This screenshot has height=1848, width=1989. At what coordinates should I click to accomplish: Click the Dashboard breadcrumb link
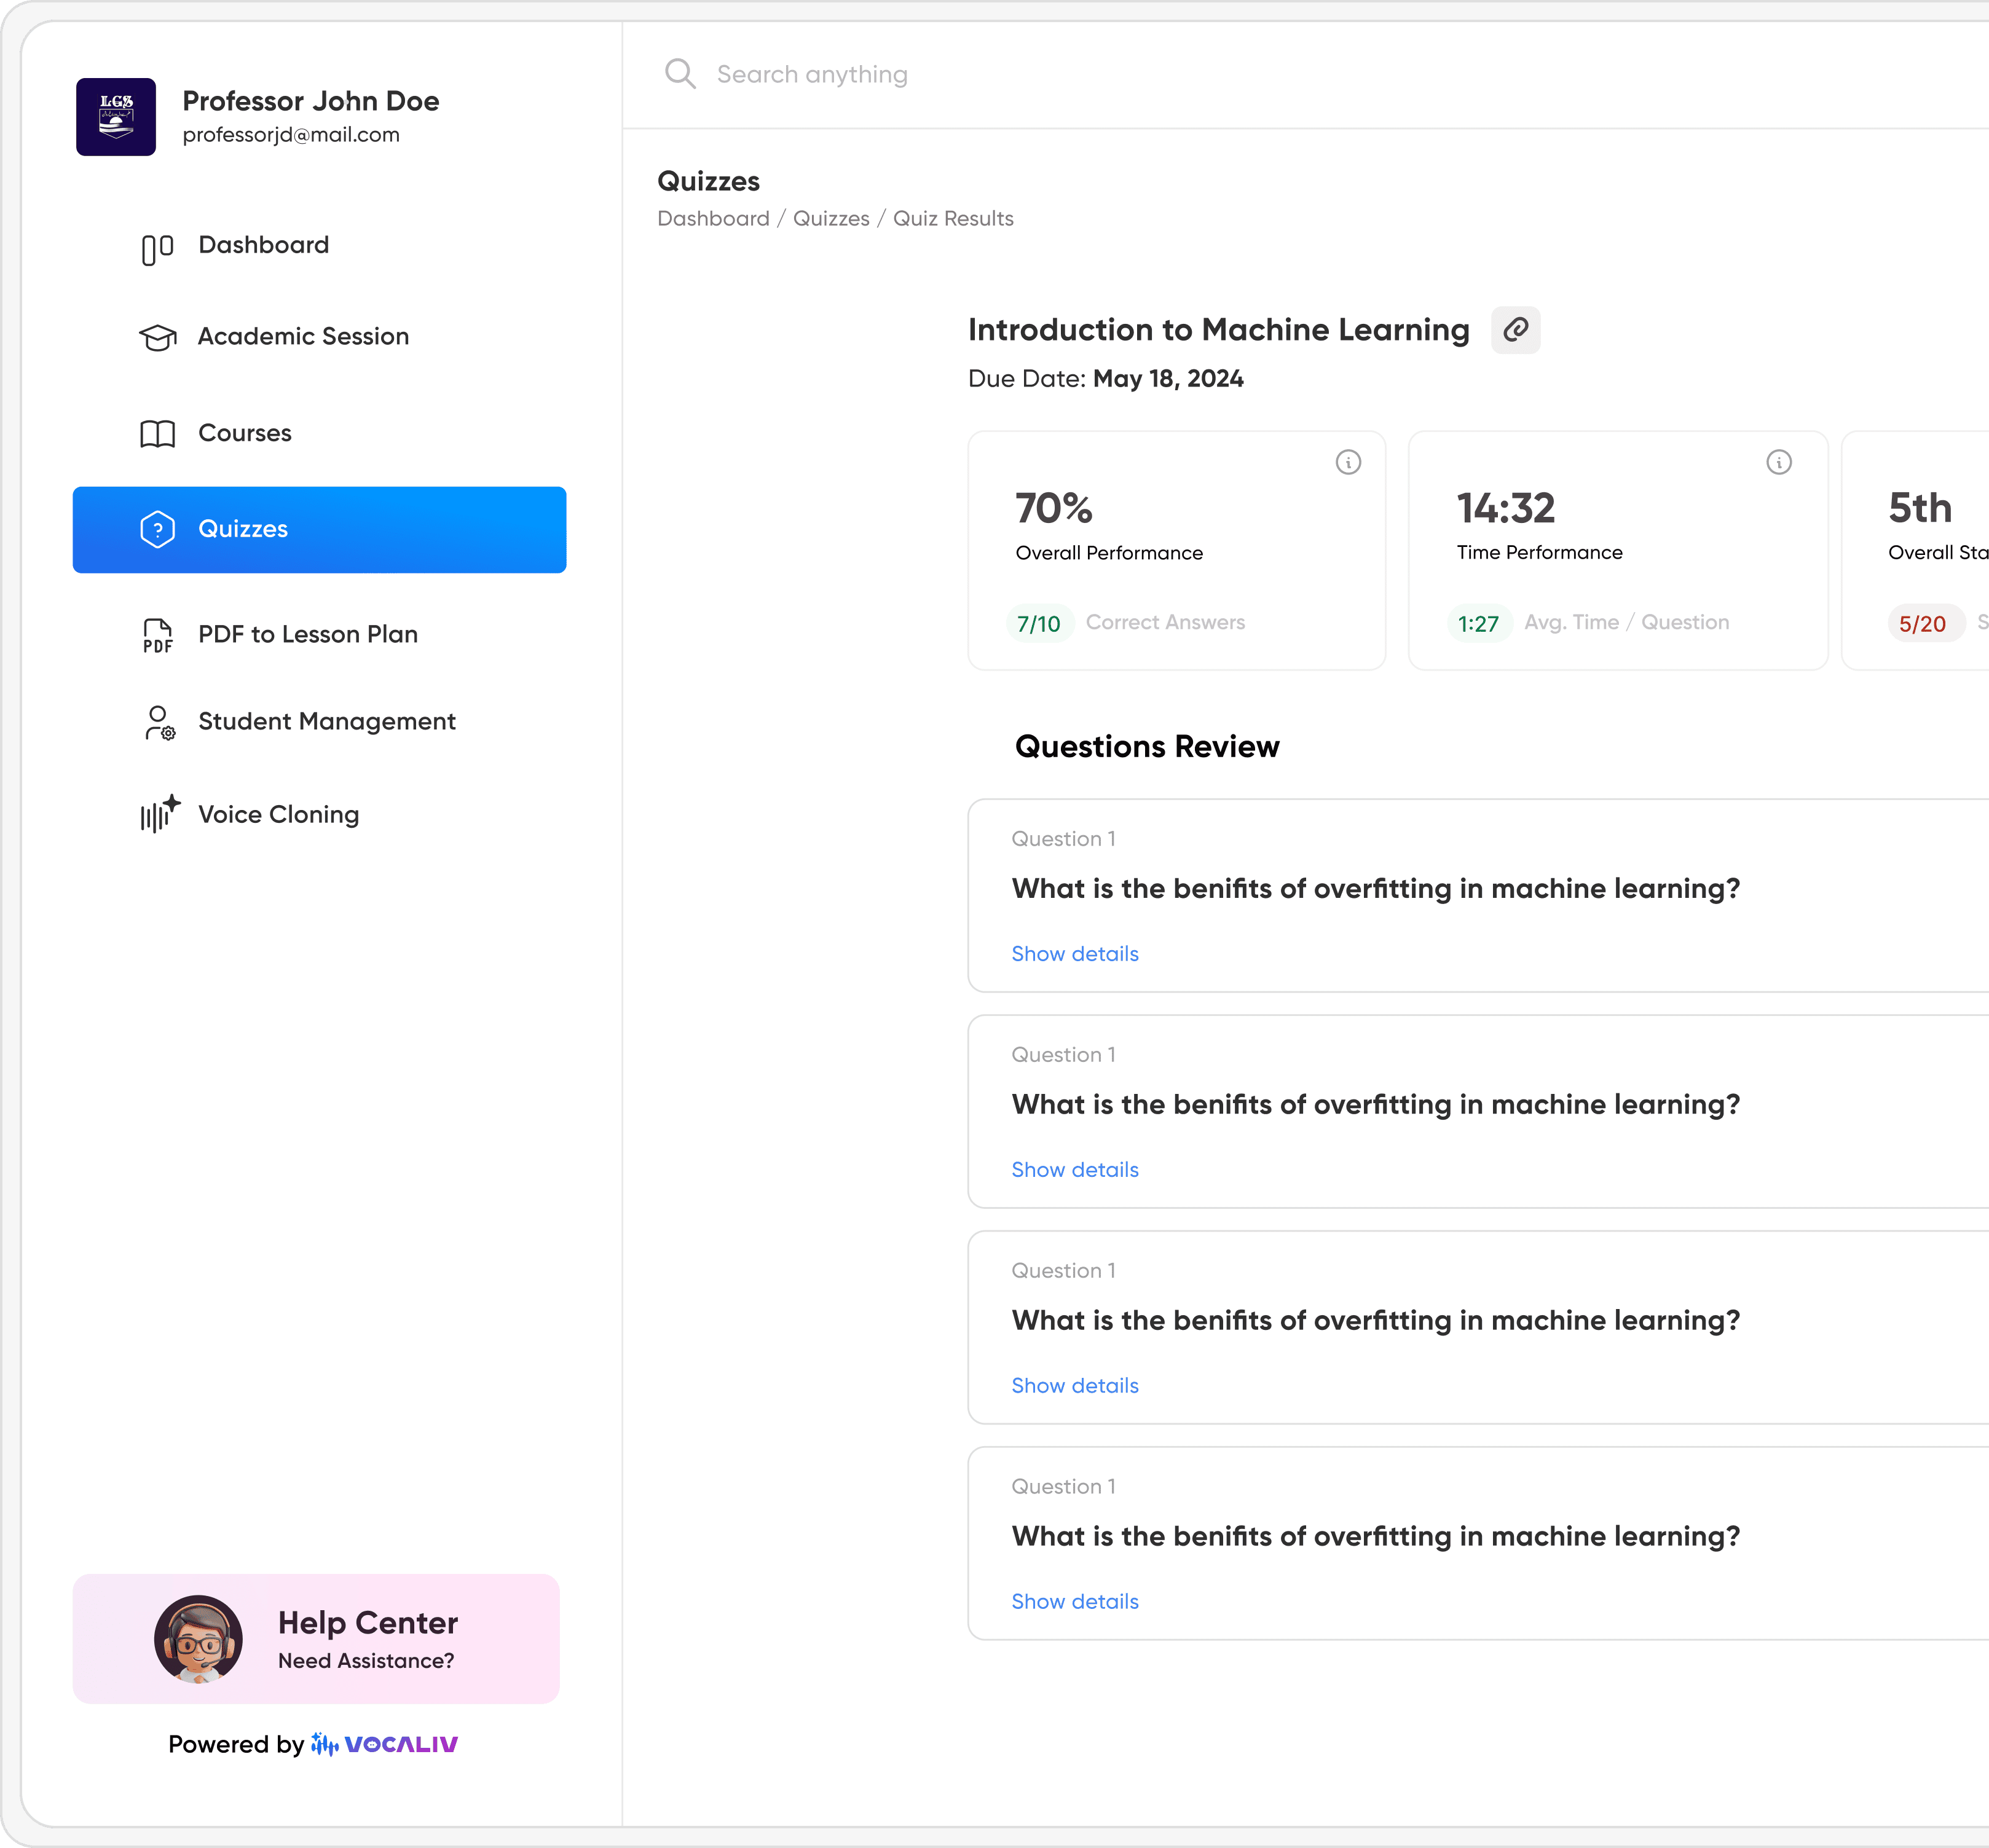click(x=713, y=219)
